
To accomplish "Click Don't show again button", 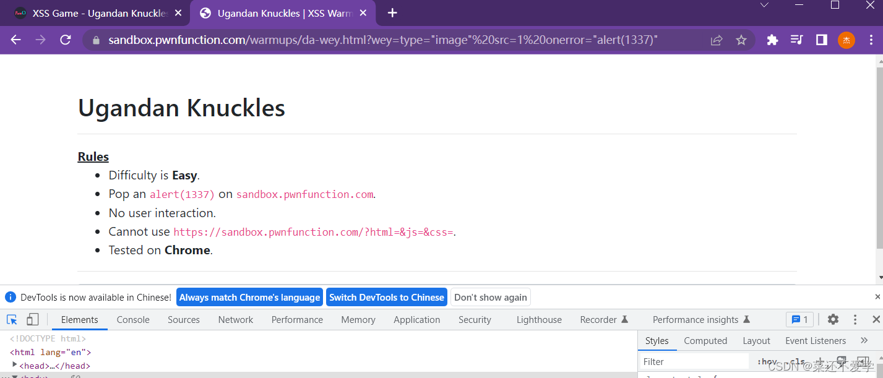I will (x=491, y=298).
